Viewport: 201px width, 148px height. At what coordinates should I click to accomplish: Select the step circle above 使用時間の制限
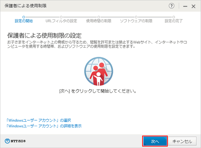coord(99,17)
